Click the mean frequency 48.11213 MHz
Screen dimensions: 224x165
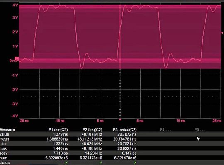(90, 139)
